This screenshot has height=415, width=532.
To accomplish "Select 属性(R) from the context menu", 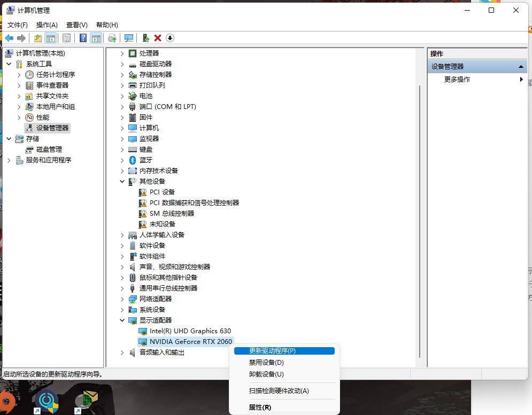I will [x=260, y=407].
